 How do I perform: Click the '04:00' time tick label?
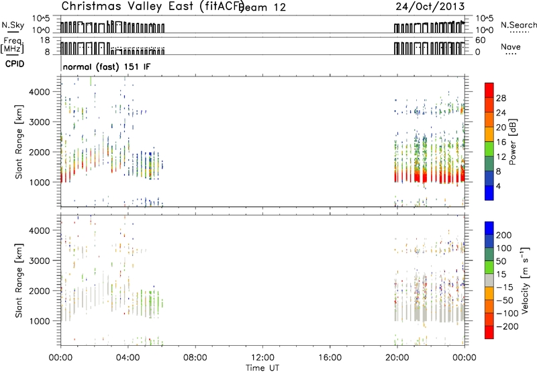(128, 358)
